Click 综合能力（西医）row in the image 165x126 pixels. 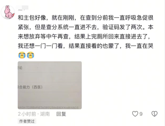50,87
